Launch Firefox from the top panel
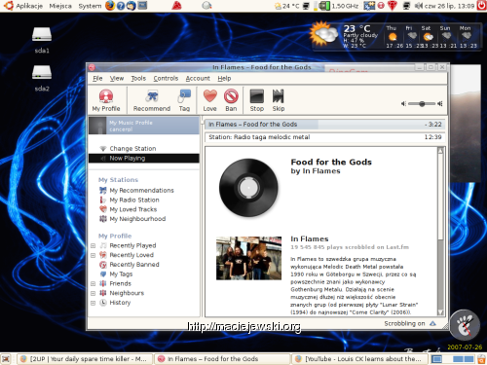The image size is (487, 365). [x=110, y=6]
